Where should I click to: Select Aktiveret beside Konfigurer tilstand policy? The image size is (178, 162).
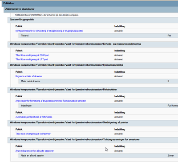(x=118, y=31)
